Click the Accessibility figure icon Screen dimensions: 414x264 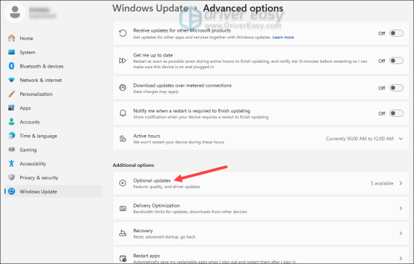pos(11,163)
